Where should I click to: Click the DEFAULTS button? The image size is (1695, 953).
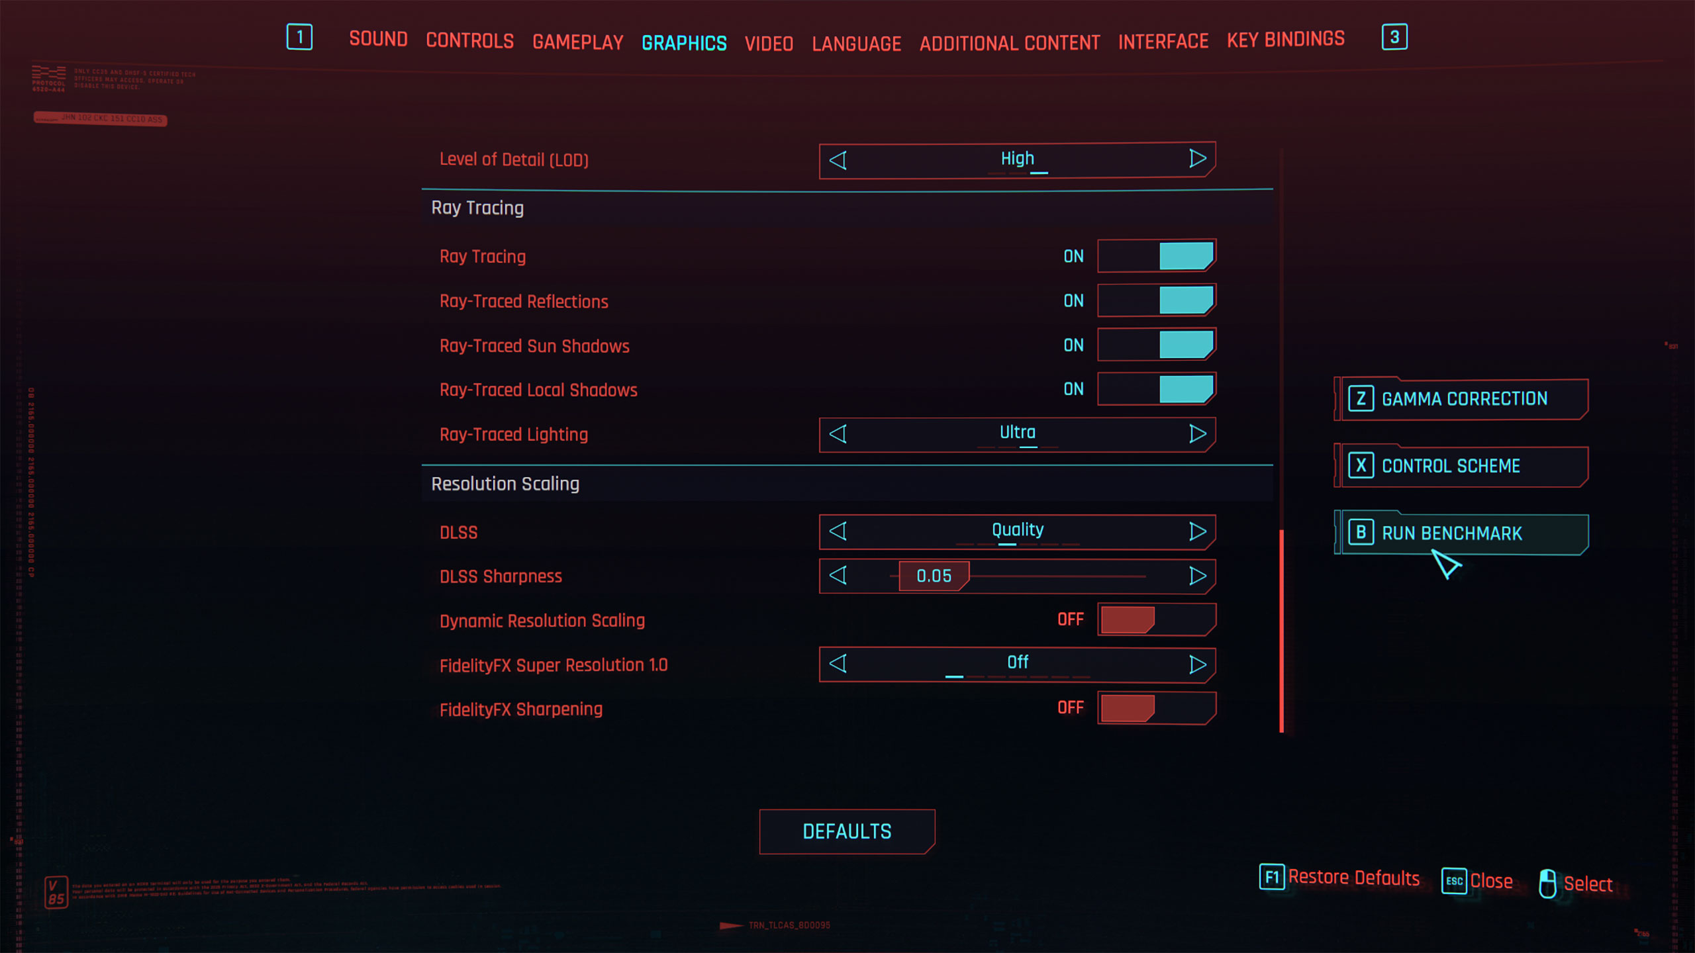pyautogui.click(x=847, y=831)
